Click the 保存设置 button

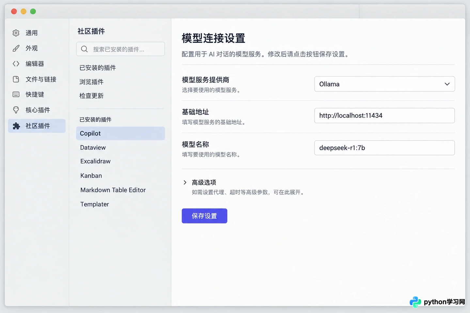click(x=204, y=216)
